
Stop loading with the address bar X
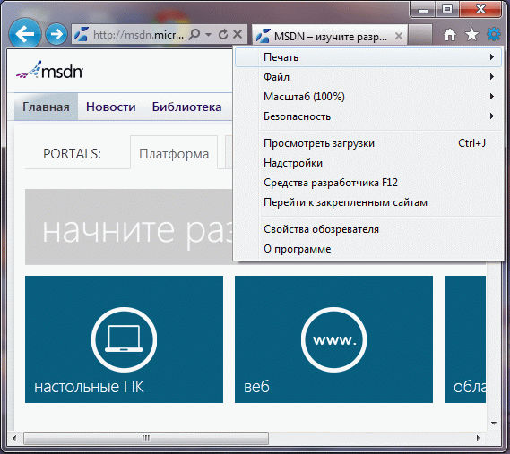[238, 34]
